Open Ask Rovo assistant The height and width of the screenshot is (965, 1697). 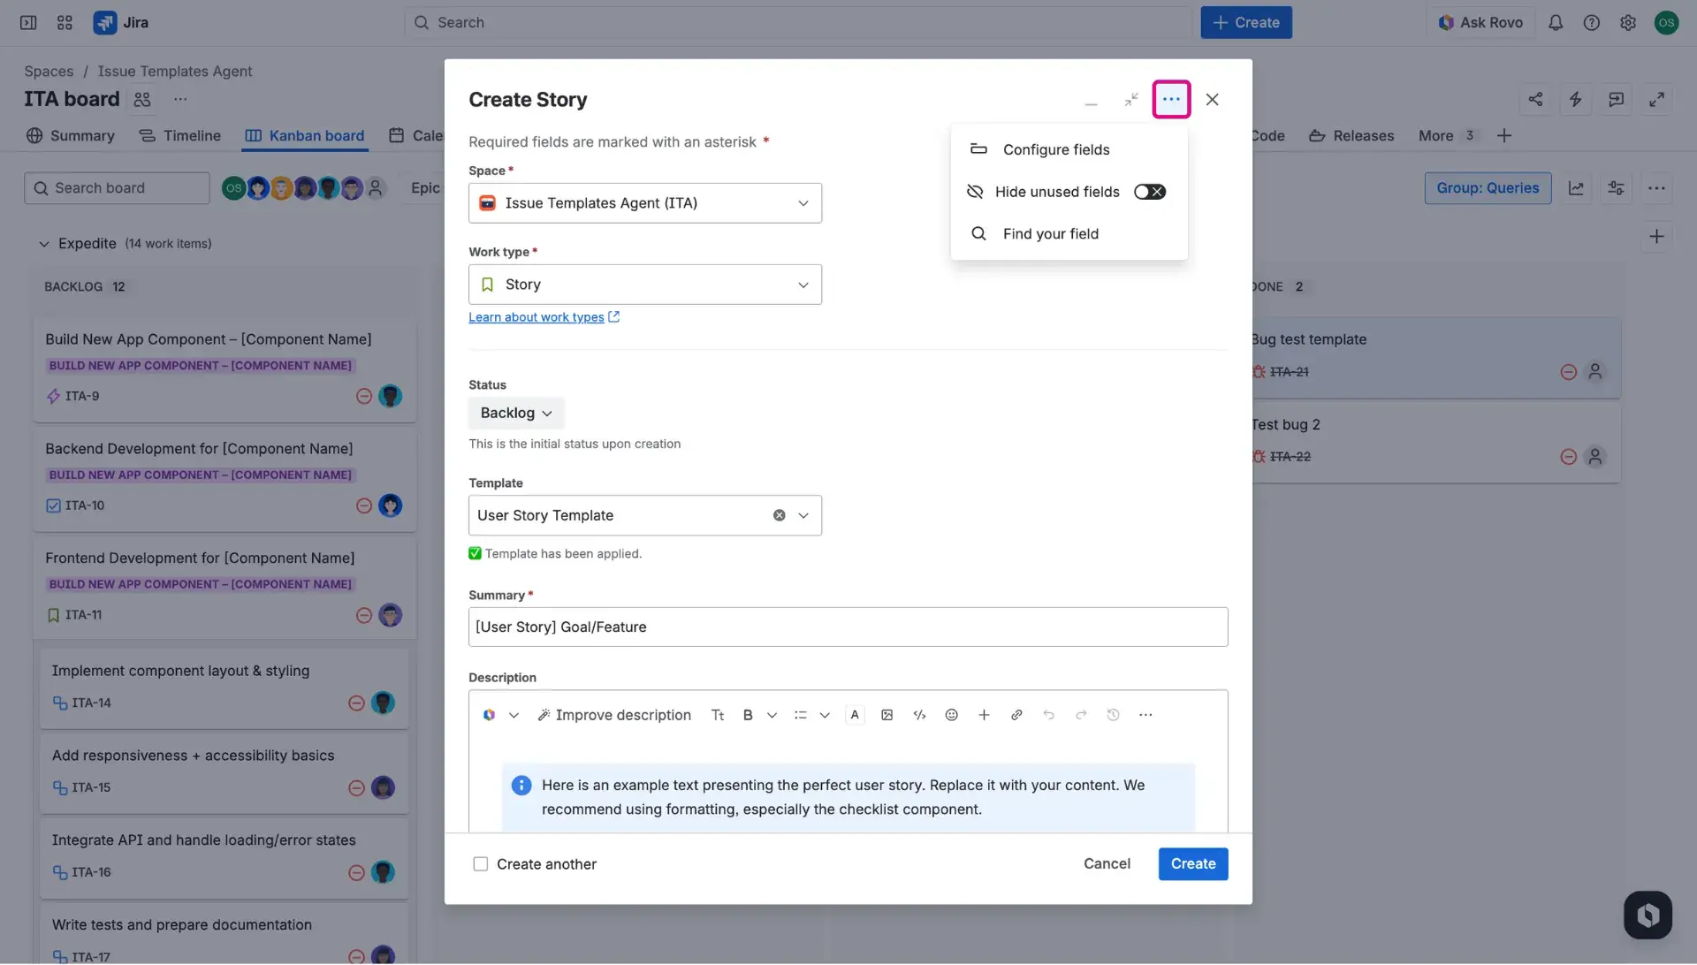[x=1480, y=22]
